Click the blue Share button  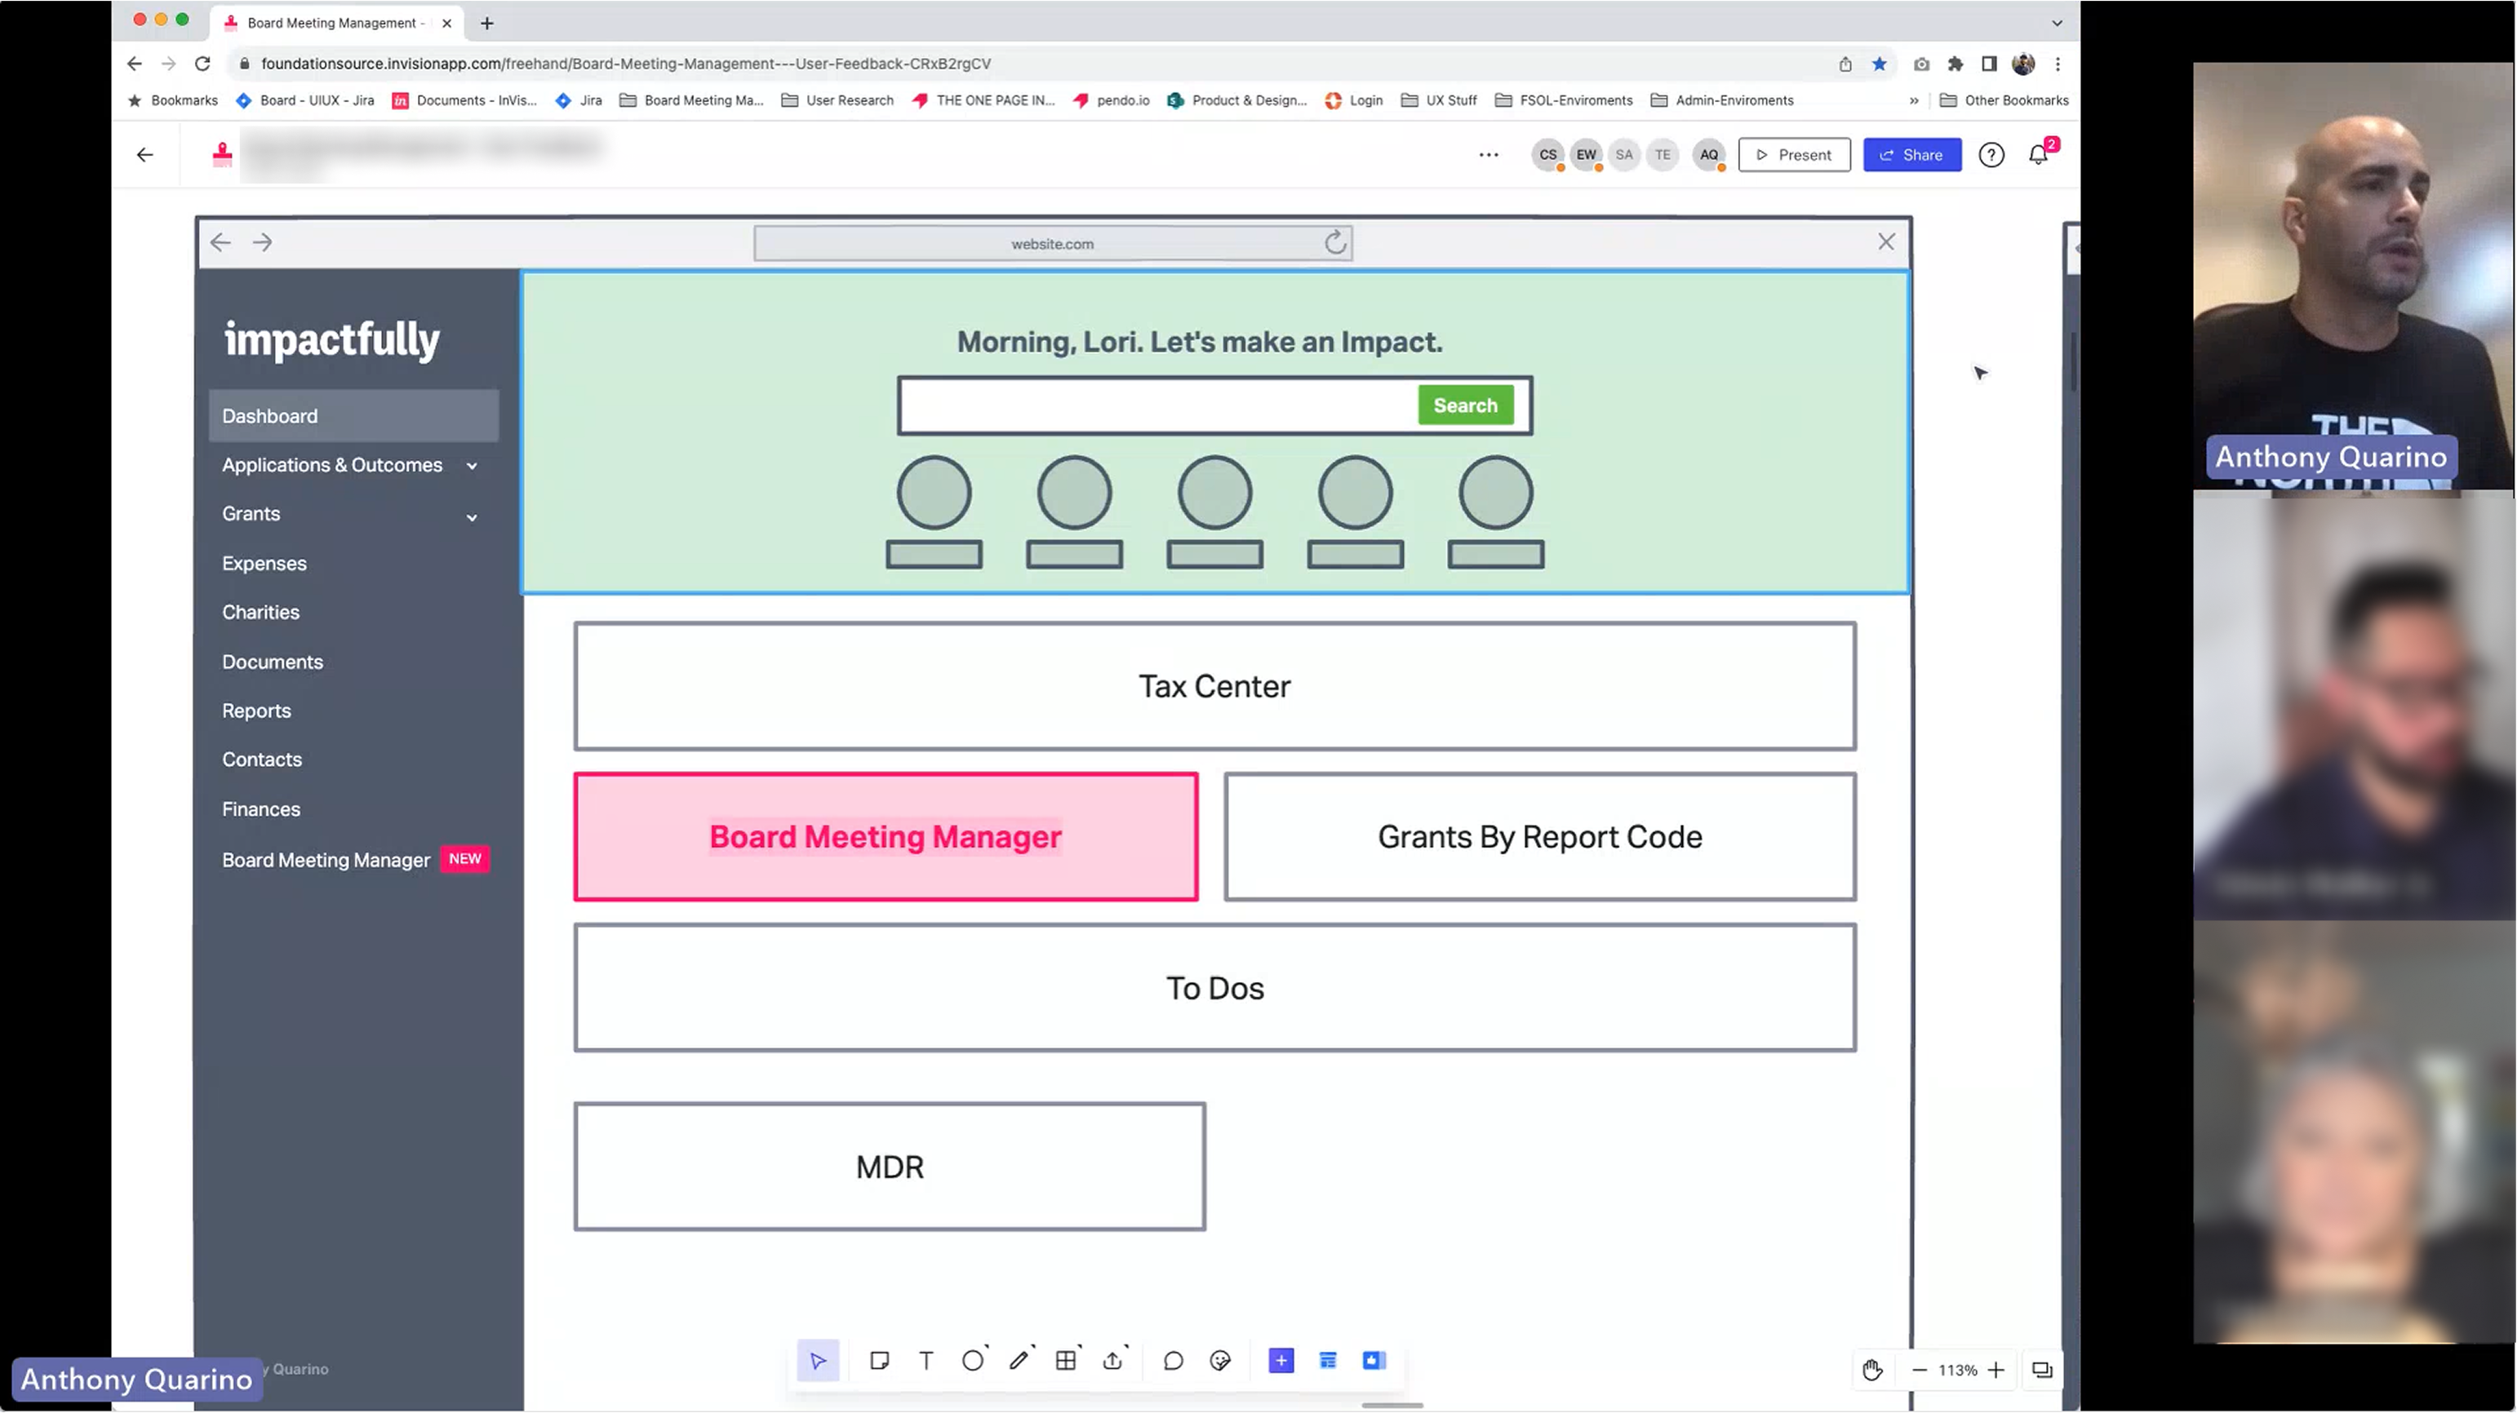pyautogui.click(x=1911, y=154)
